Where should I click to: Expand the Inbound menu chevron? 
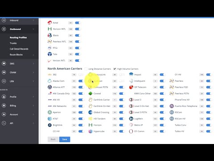click(33, 20)
